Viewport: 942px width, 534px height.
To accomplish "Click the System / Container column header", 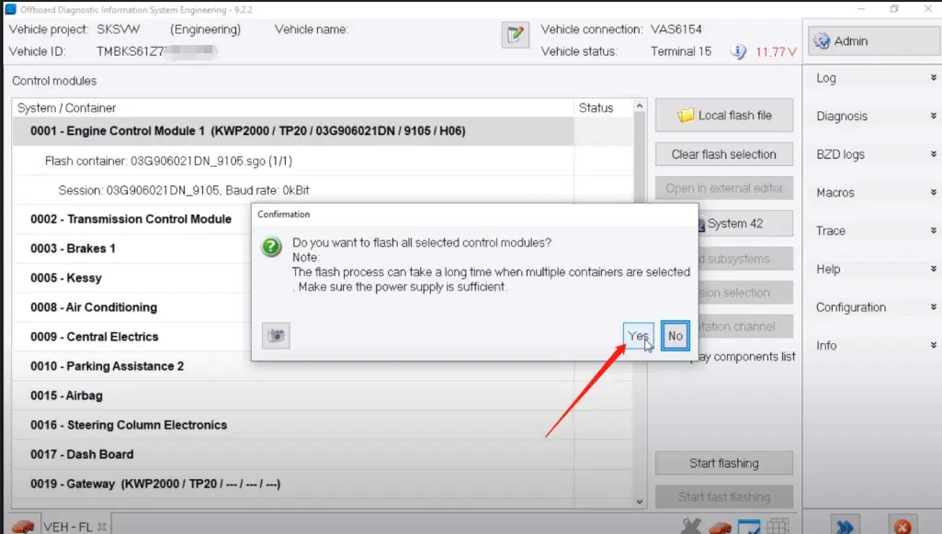I will click(x=293, y=108).
